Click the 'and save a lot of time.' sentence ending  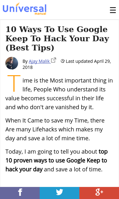[73, 169]
